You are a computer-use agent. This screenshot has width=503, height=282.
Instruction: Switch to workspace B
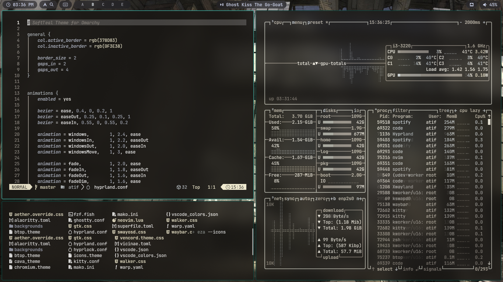tap(93, 5)
